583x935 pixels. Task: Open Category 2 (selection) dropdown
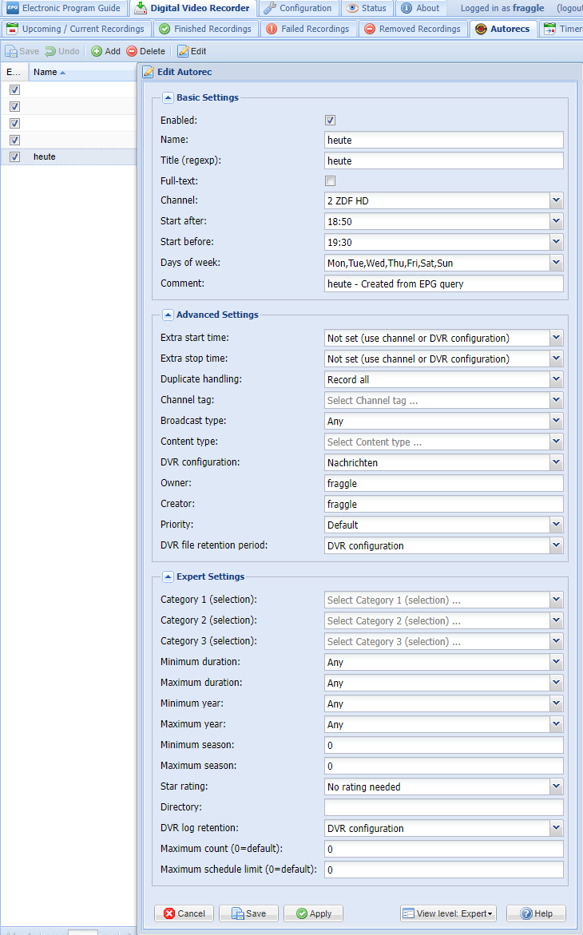point(556,620)
